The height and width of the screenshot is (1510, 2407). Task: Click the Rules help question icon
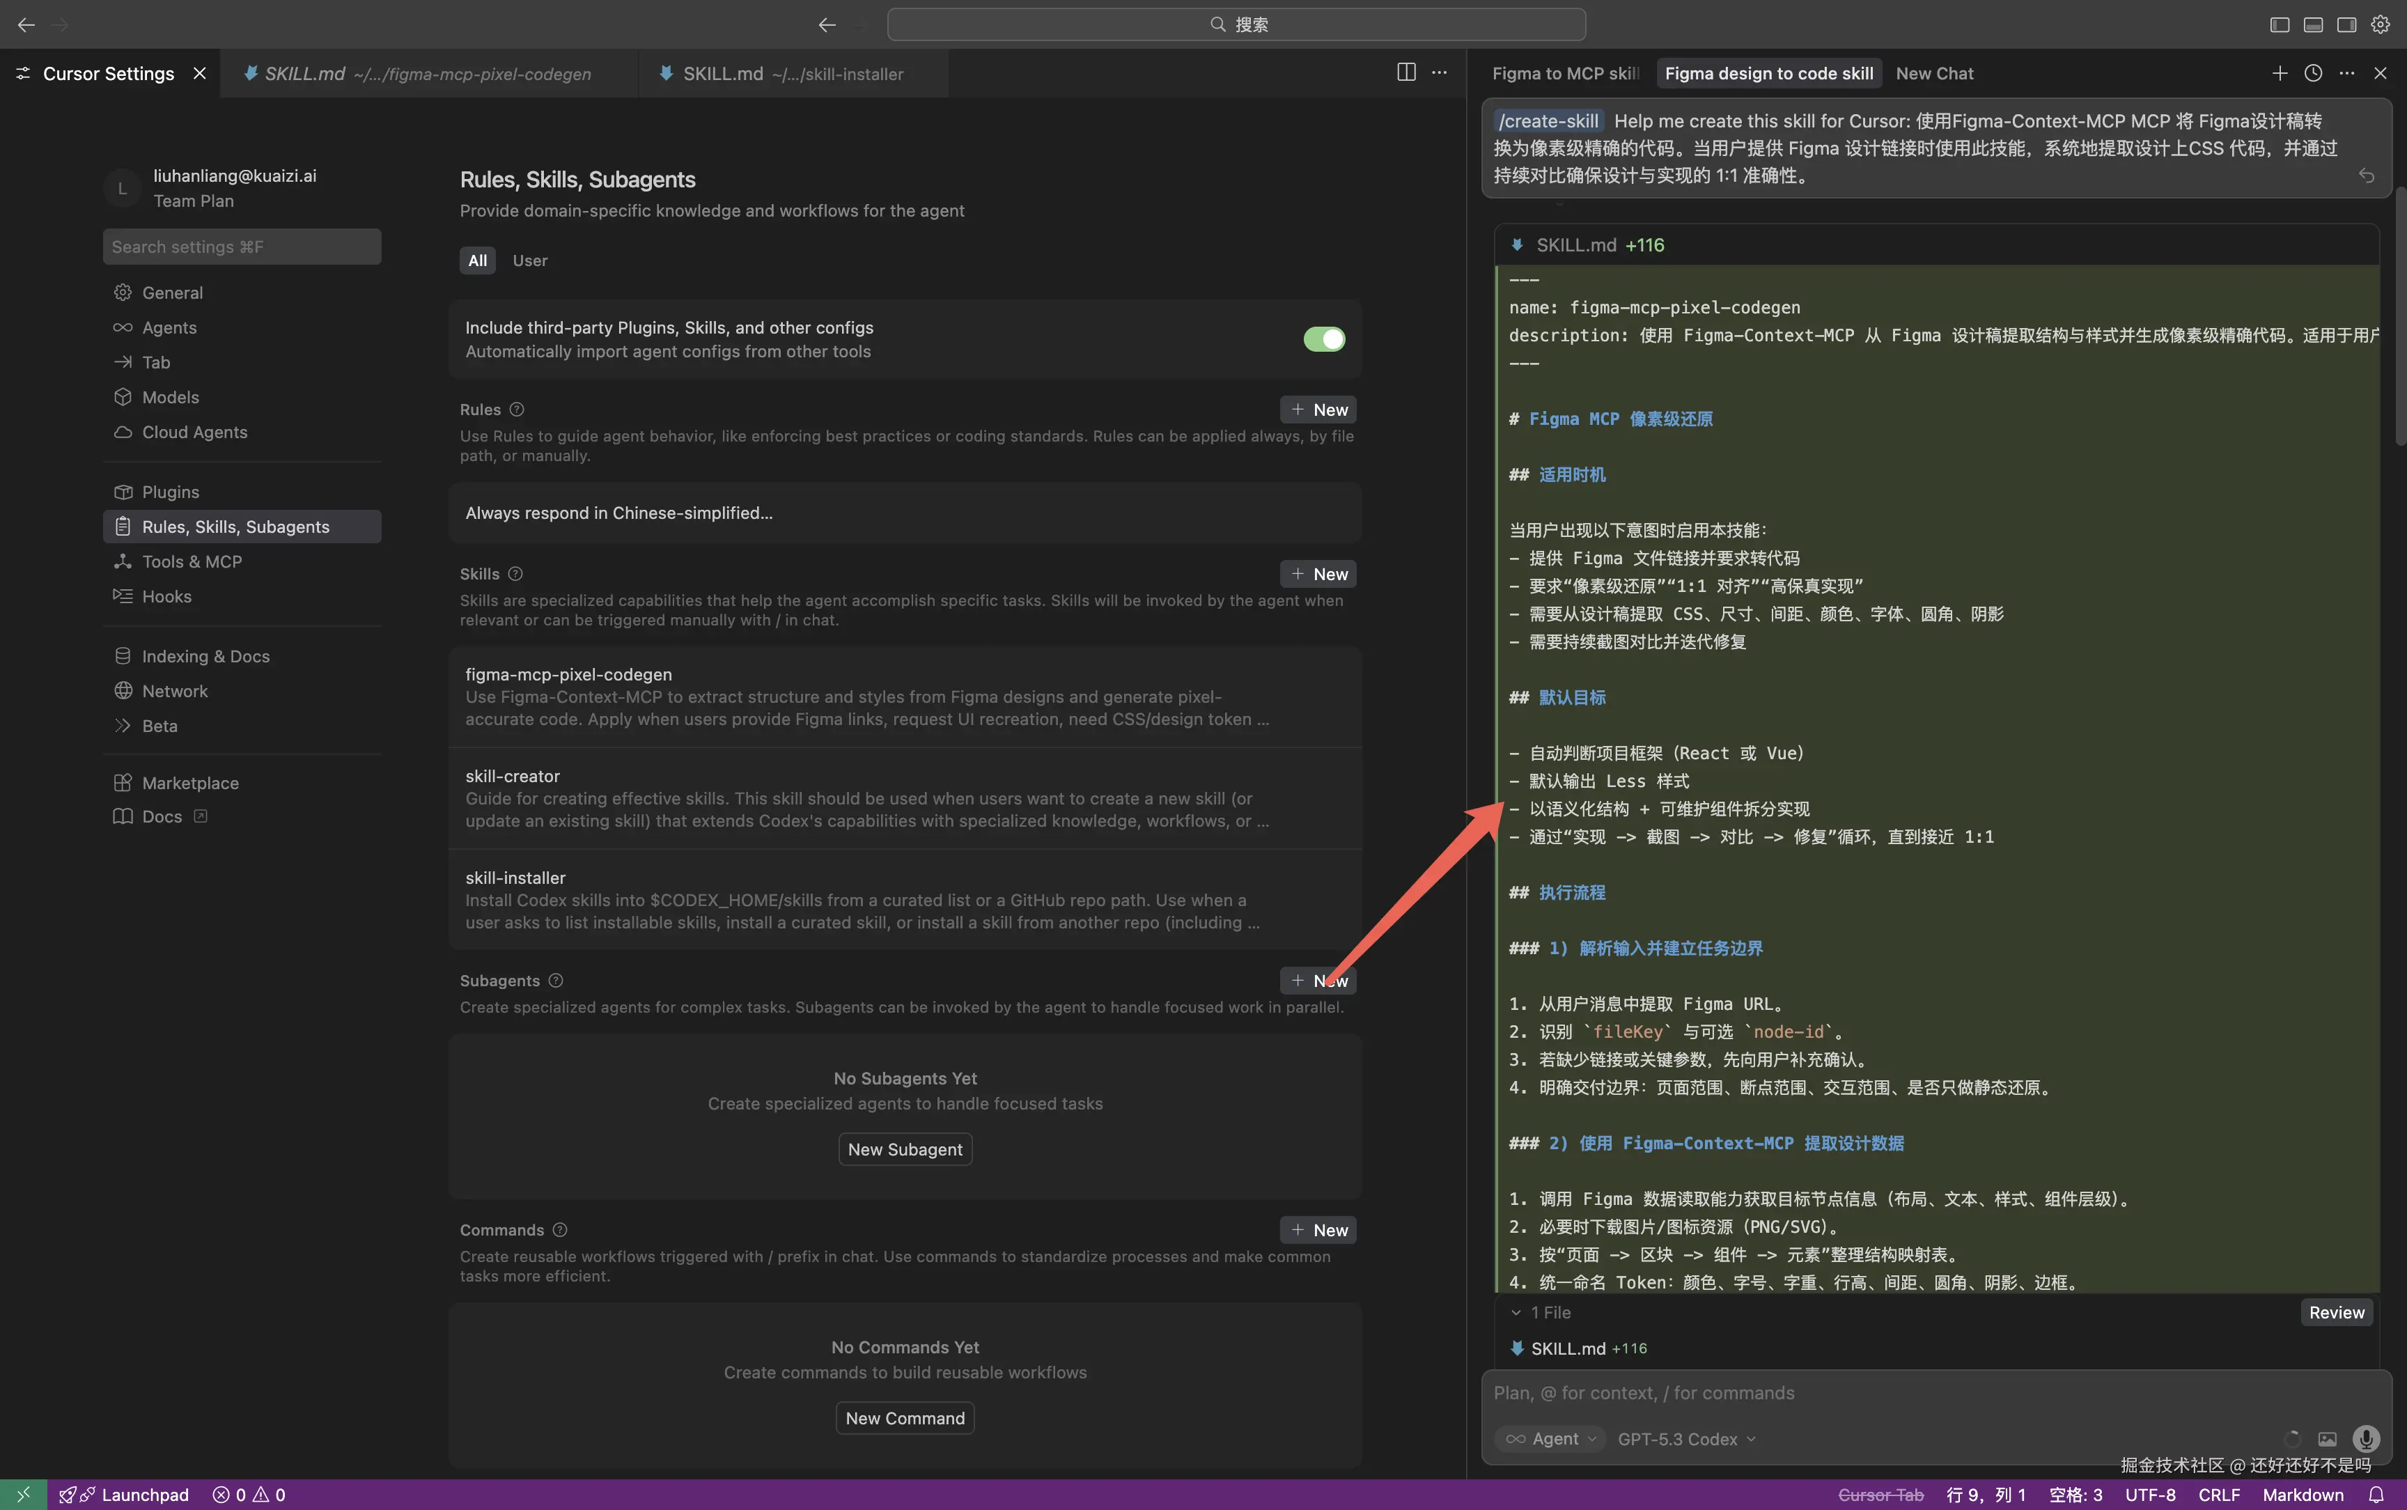[x=516, y=410]
